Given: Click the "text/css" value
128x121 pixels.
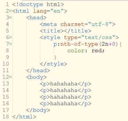Looking at the screenshot, I should (x=98, y=37).
